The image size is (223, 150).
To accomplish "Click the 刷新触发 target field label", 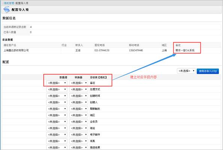I will [x=95, y=109].
